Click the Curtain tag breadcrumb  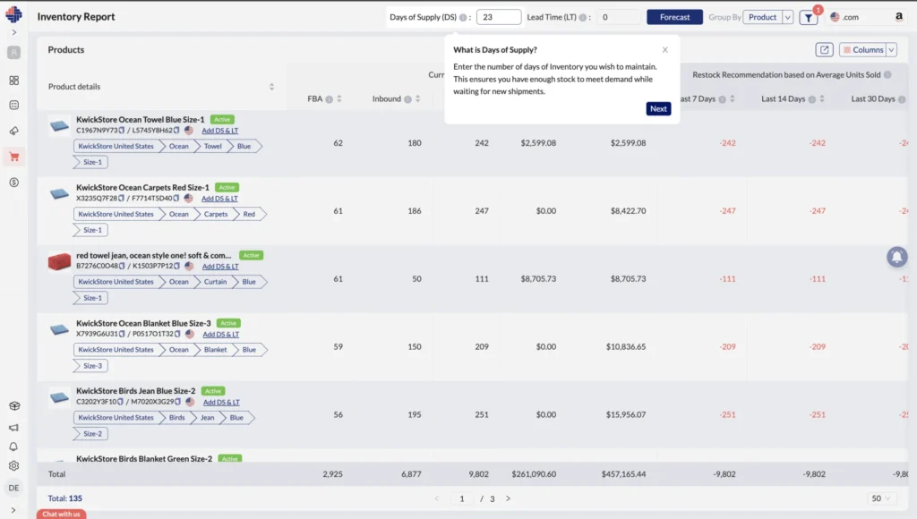click(x=215, y=282)
